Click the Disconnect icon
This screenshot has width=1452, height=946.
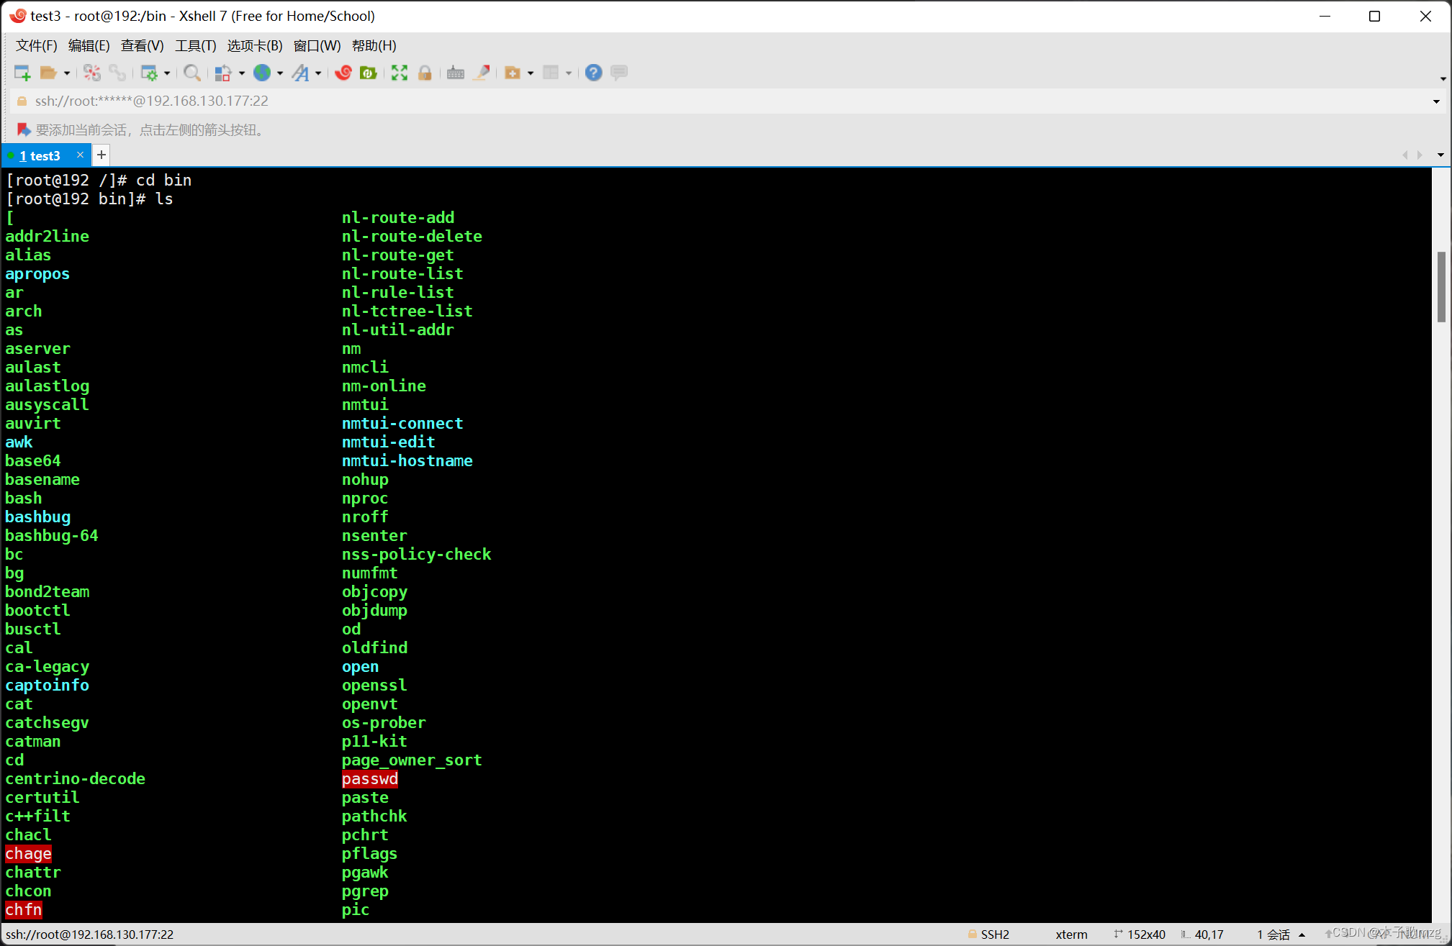[x=92, y=73]
